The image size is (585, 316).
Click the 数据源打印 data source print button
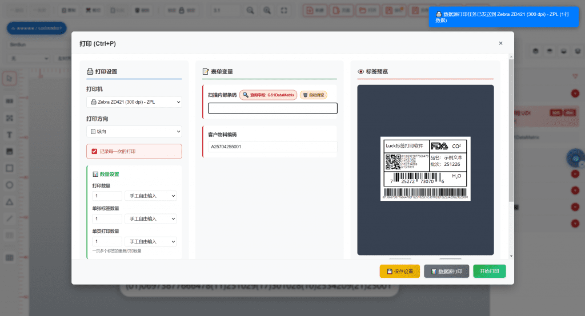[447, 271]
